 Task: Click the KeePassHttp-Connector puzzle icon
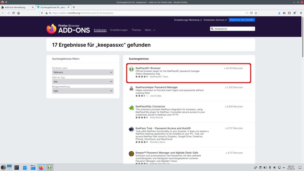pos(131,107)
